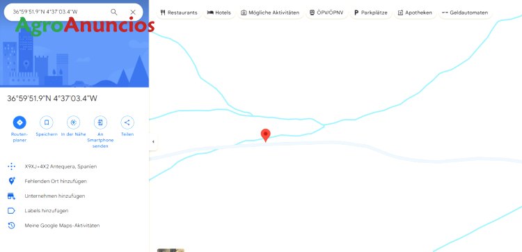Viewport: 522px width, 252px height.
Task: Select Parkplätze chip
Action: point(371,13)
